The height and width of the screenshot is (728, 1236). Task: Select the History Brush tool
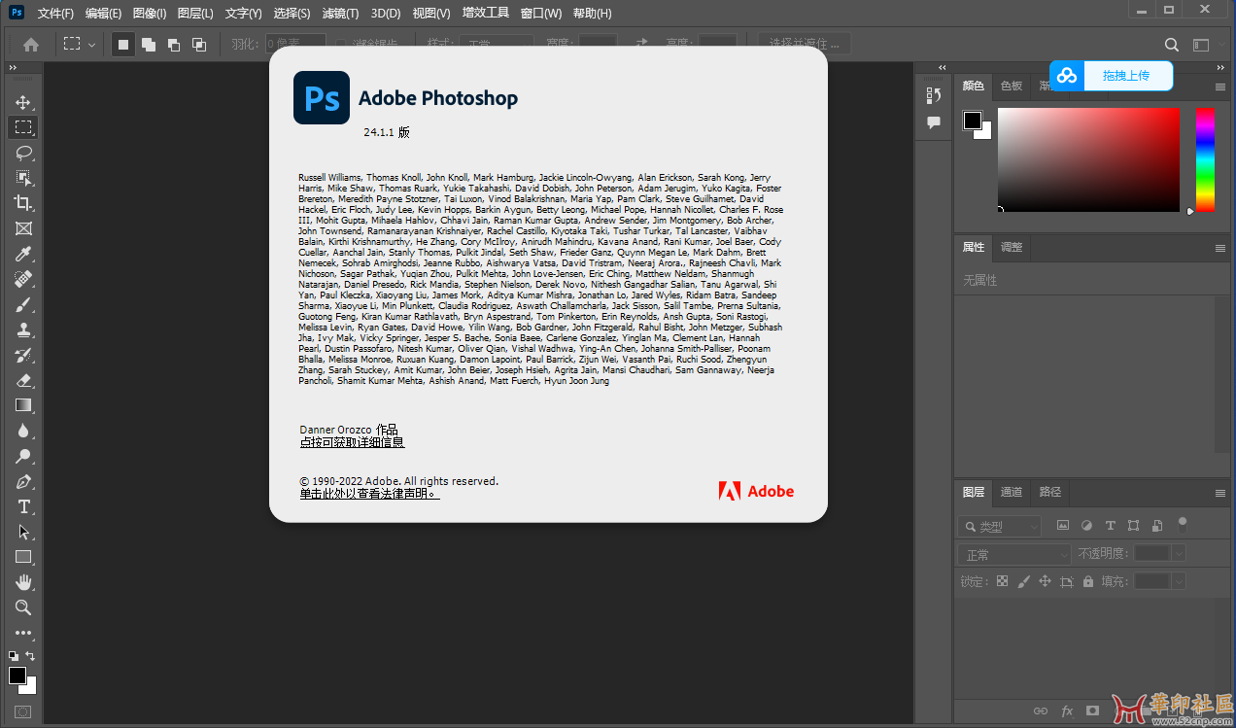(22, 355)
